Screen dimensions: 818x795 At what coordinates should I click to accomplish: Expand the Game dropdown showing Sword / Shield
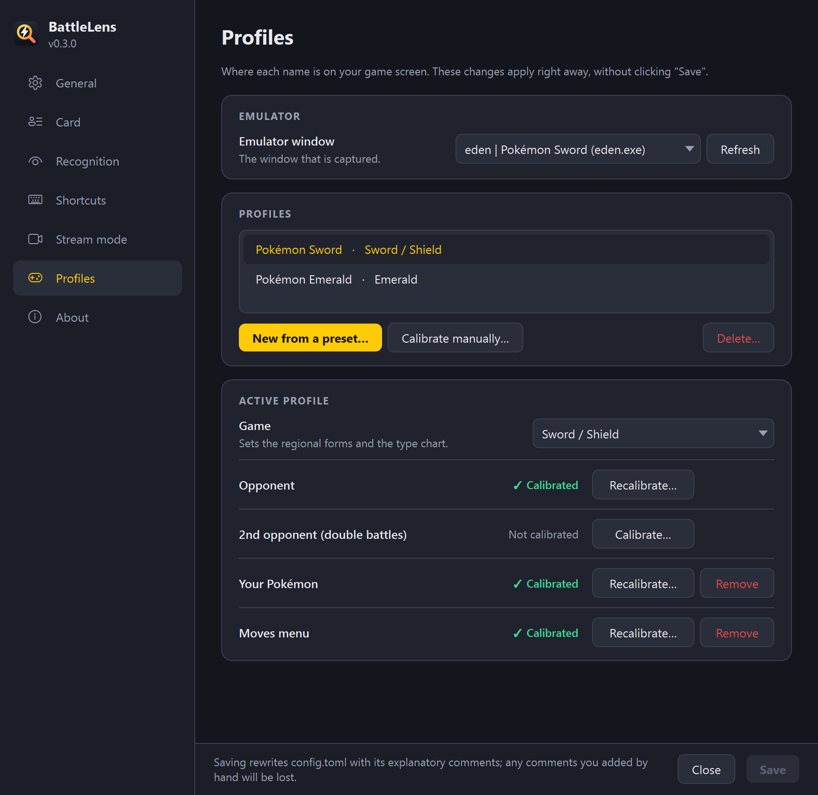pos(653,434)
